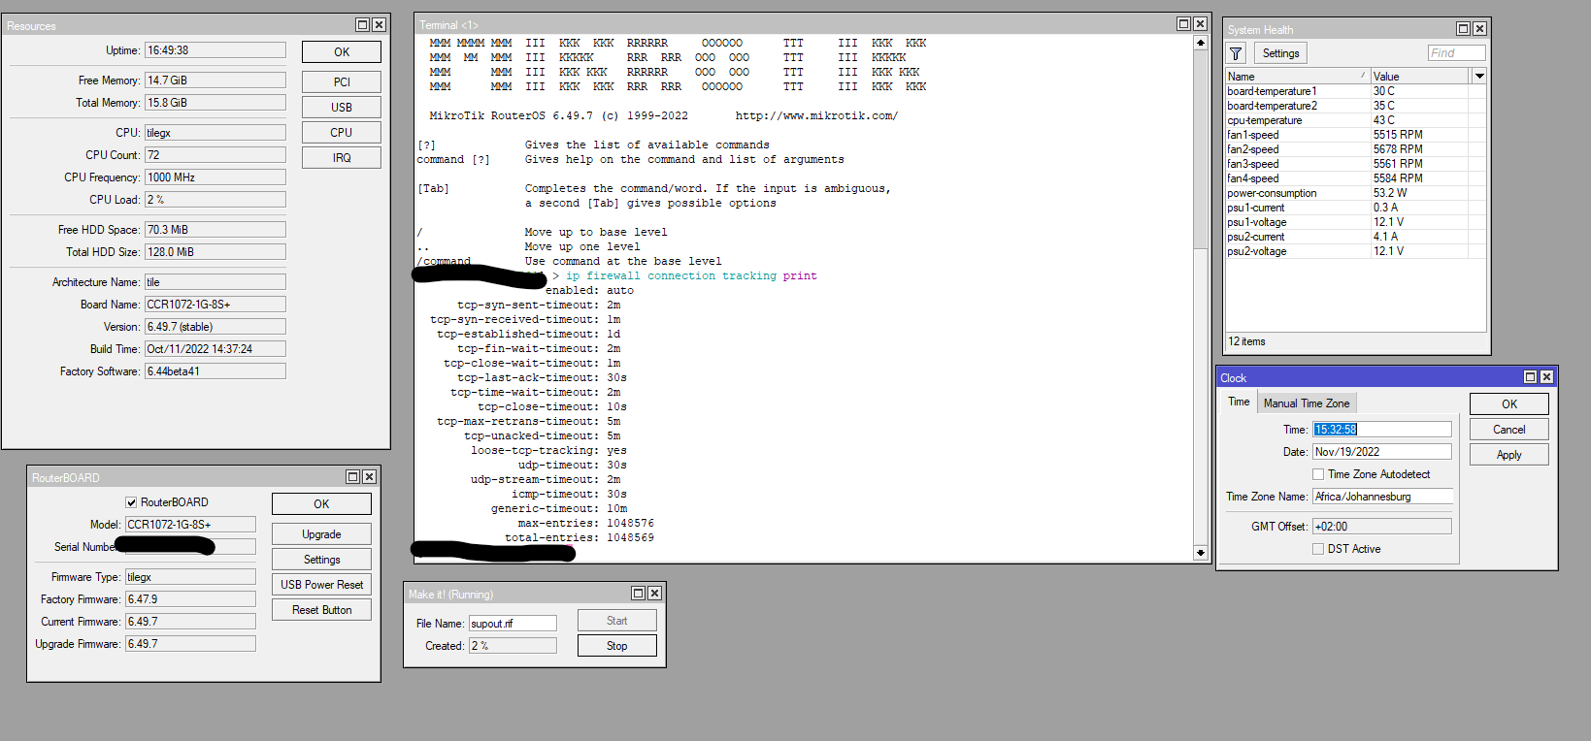Click the terminal scrollbar up arrow
The width and height of the screenshot is (1591, 741).
(1201, 43)
